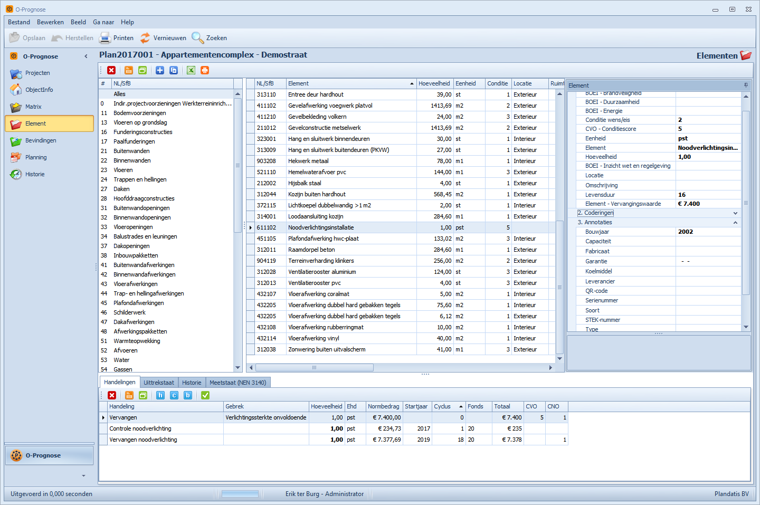Click the blue 'c' icon in Handelingen toolbar
The height and width of the screenshot is (505, 760).
click(x=174, y=395)
